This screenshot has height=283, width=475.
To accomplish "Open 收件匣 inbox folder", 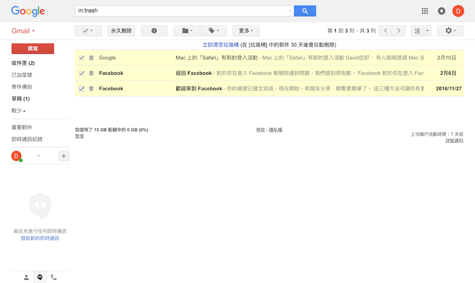I will [x=23, y=63].
